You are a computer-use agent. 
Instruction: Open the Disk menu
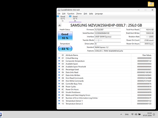point(85,14)
